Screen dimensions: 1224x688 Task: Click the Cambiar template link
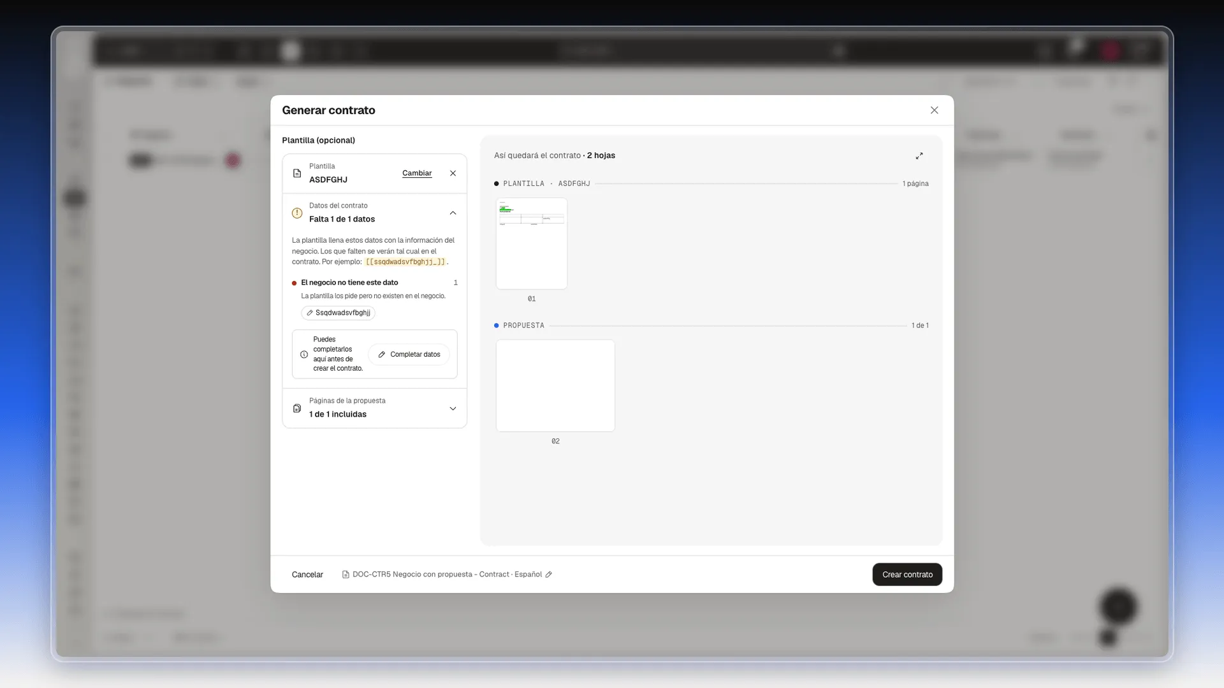tap(417, 173)
